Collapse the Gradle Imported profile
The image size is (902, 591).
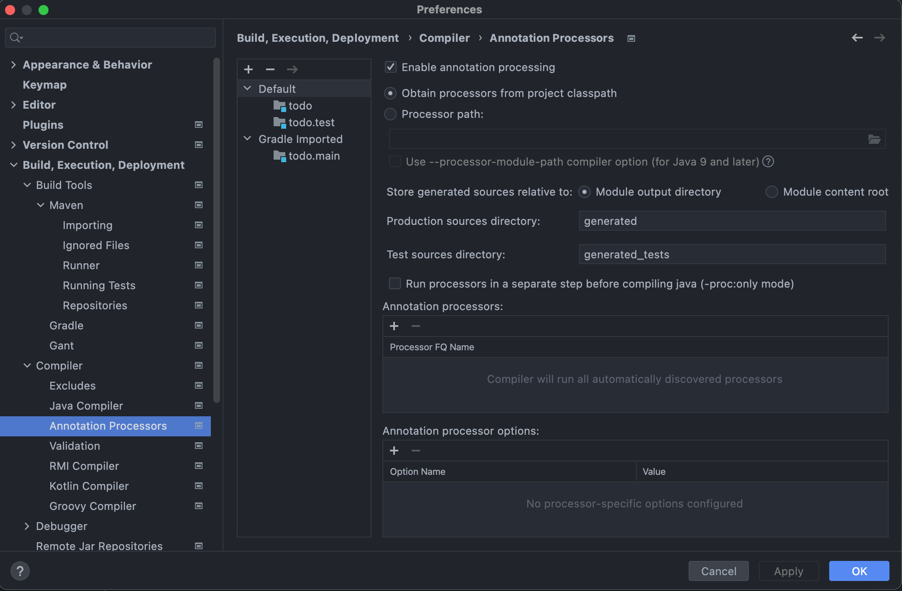(247, 139)
